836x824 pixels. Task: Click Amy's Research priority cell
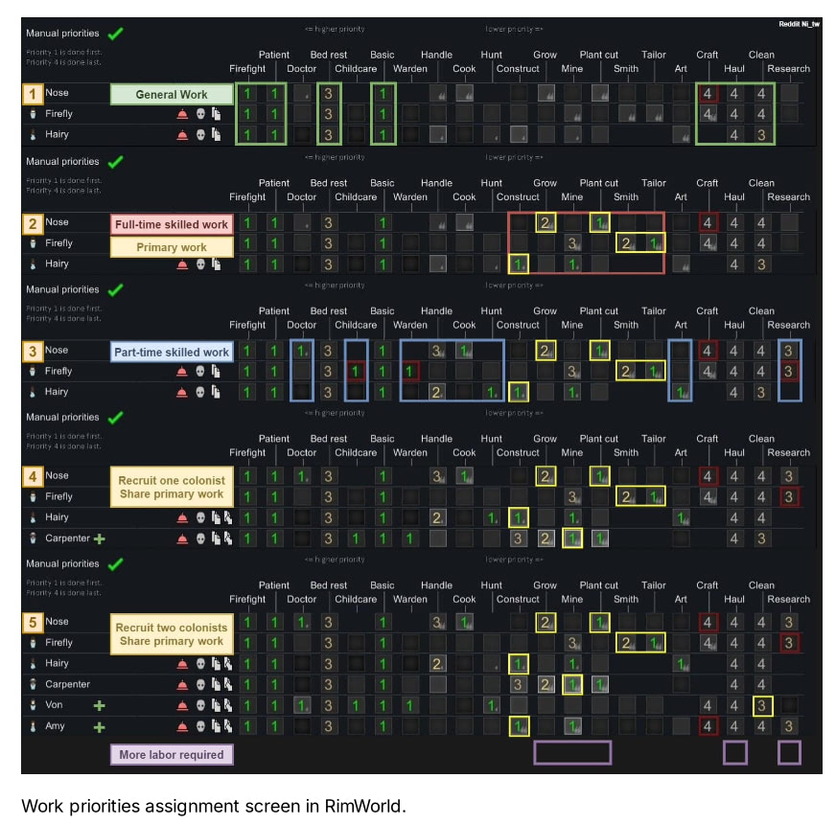pos(789,726)
